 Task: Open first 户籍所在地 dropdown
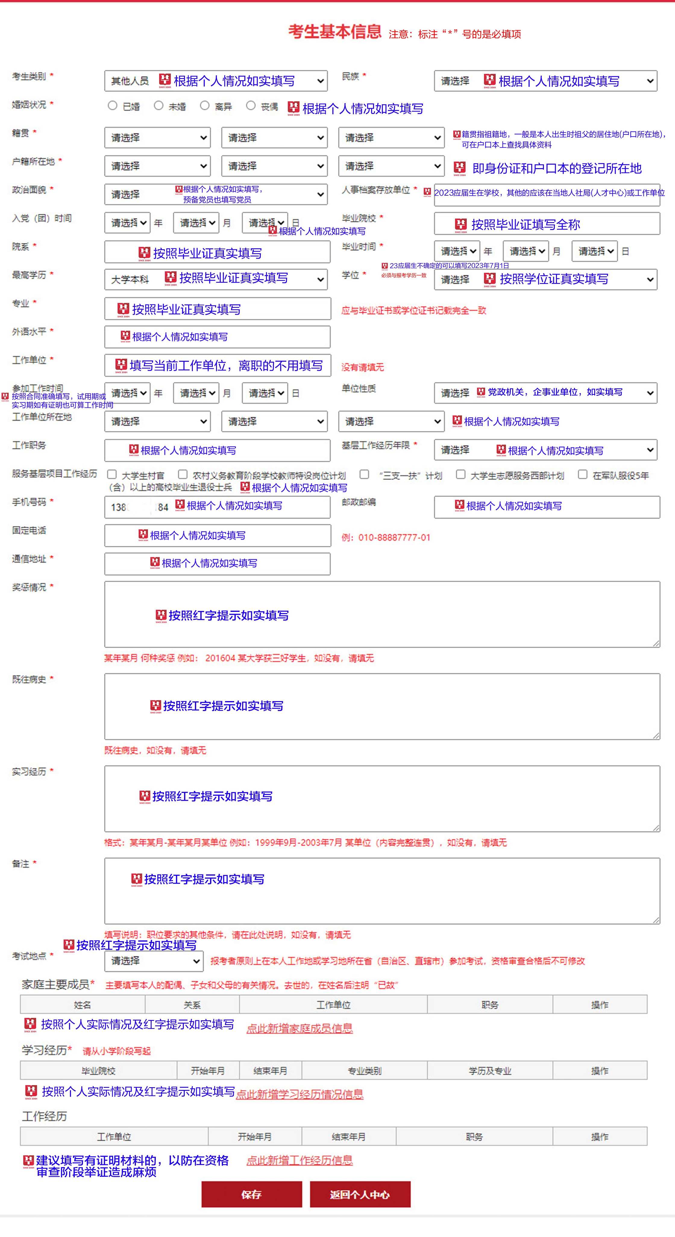pos(158,166)
